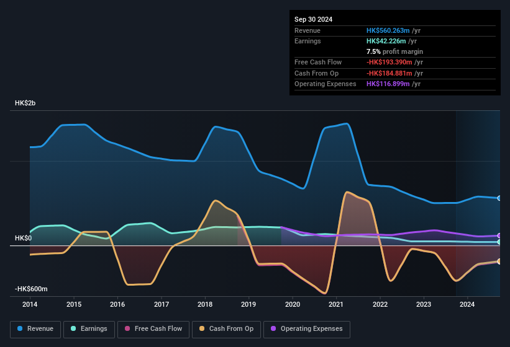
Task: Select the 2015 x-axis label
Action: [74, 304]
